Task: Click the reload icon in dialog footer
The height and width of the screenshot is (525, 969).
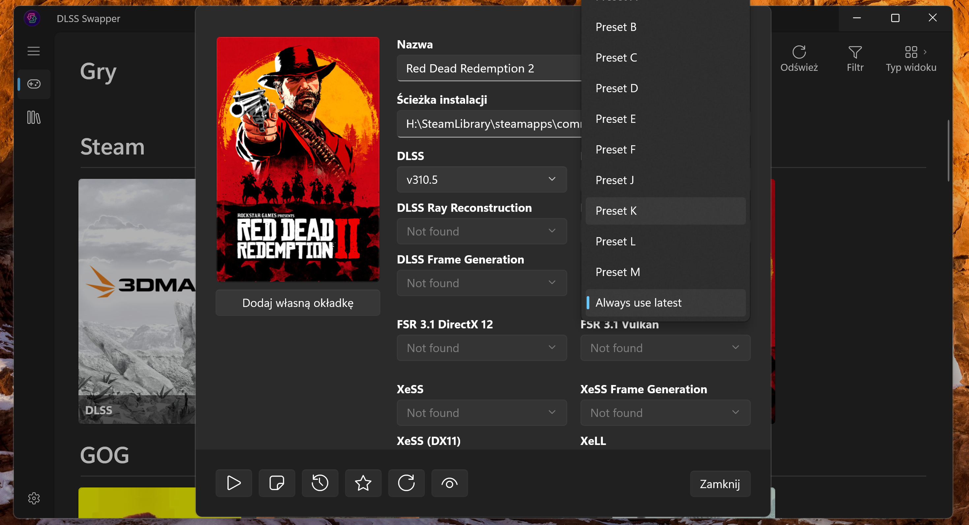Action: pos(406,483)
